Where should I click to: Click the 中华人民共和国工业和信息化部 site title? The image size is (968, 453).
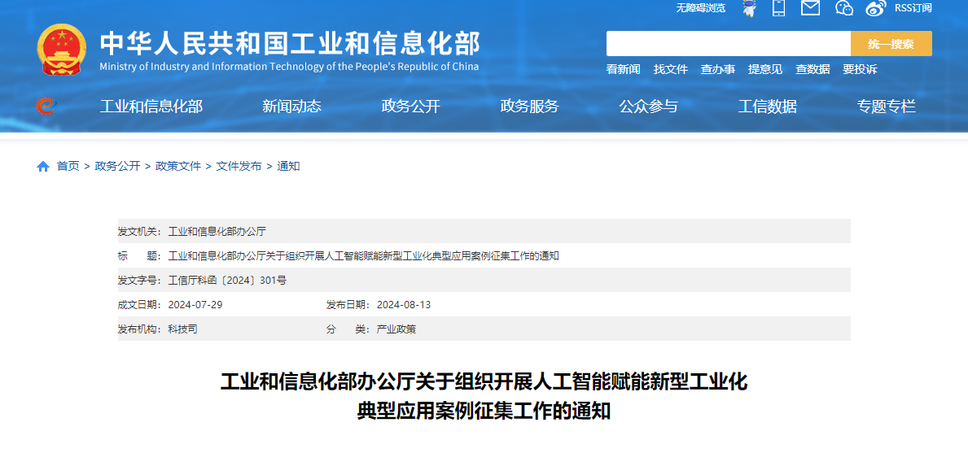(x=290, y=44)
